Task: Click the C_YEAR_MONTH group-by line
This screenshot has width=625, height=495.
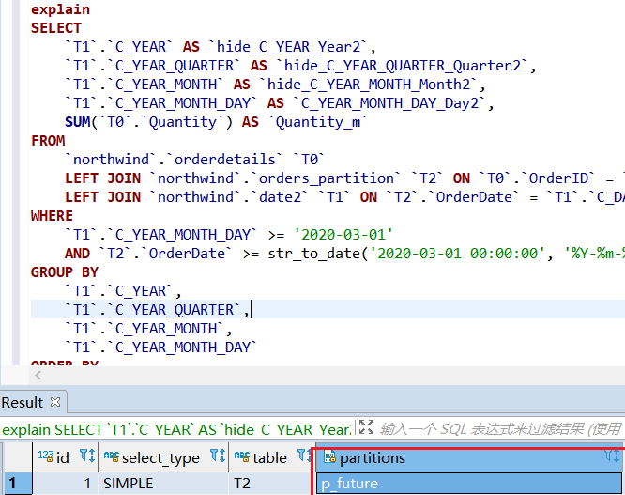Action: pyautogui.click(x=148, y=329)
